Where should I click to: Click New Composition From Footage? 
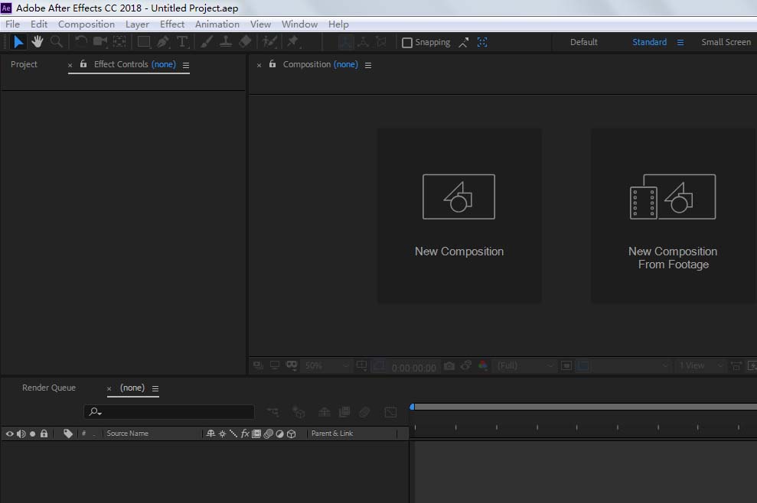pos(673,215)
